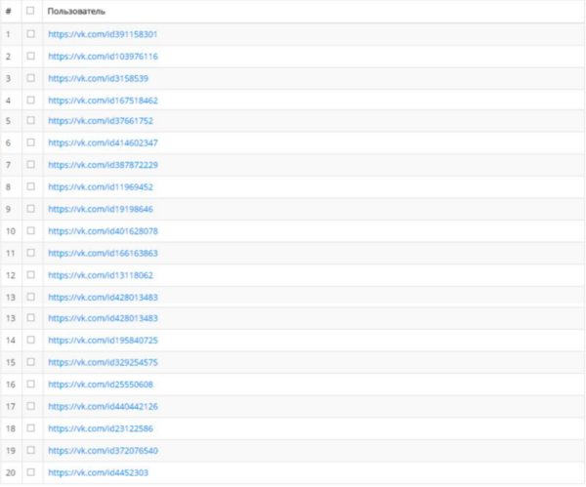Screen dimensions: 586x487
Task: Toggle the checkbox beside id372076540
Action: 30,450
